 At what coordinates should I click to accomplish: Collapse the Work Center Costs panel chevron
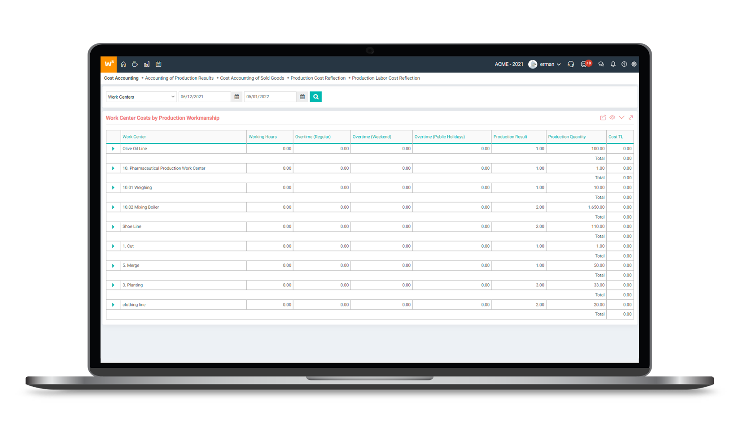click(x=622, y=117)
